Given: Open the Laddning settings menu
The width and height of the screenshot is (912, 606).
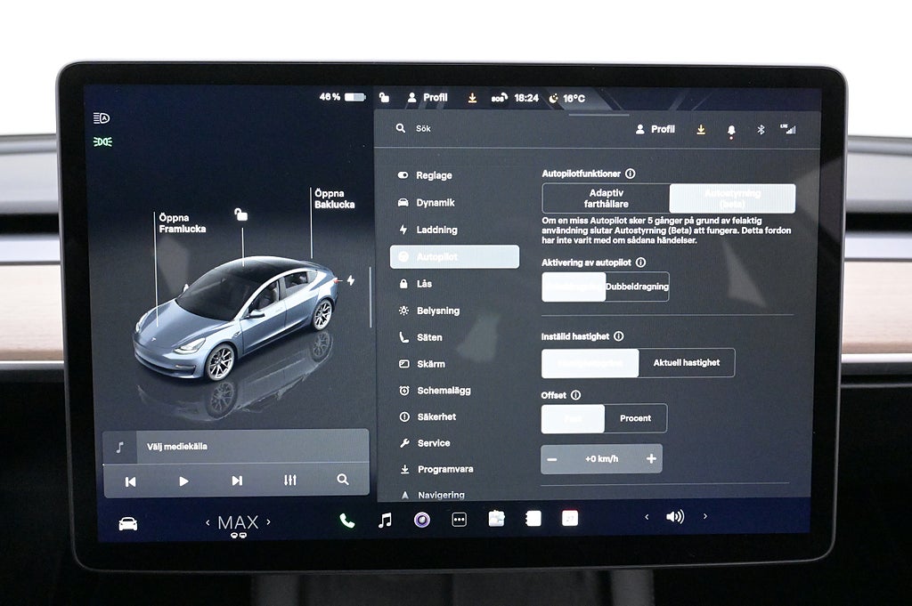Looking at the screenshot, I should 436,230.
